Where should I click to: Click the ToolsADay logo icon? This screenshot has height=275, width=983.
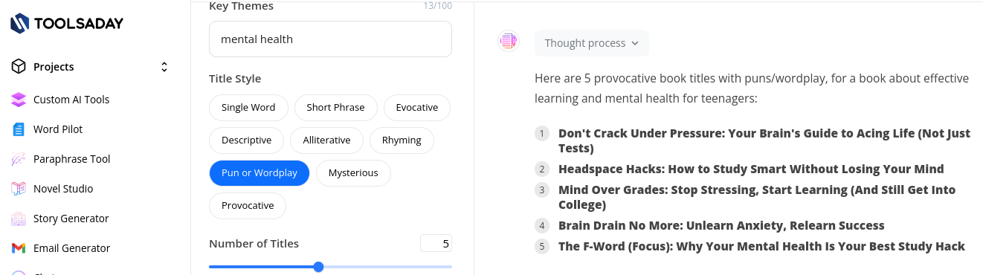pyautogui.click(x=19, y=23)
